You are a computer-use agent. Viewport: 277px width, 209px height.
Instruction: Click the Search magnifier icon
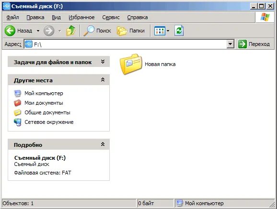(x=89, y=31)
